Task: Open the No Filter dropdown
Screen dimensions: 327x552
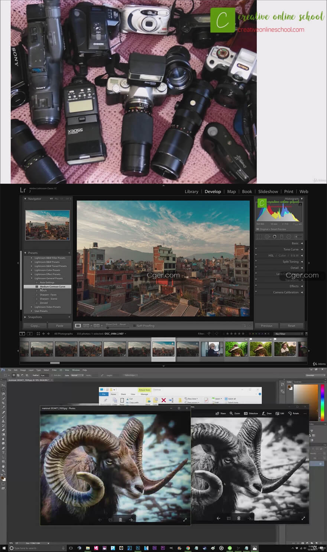Action: click(288, 334)
